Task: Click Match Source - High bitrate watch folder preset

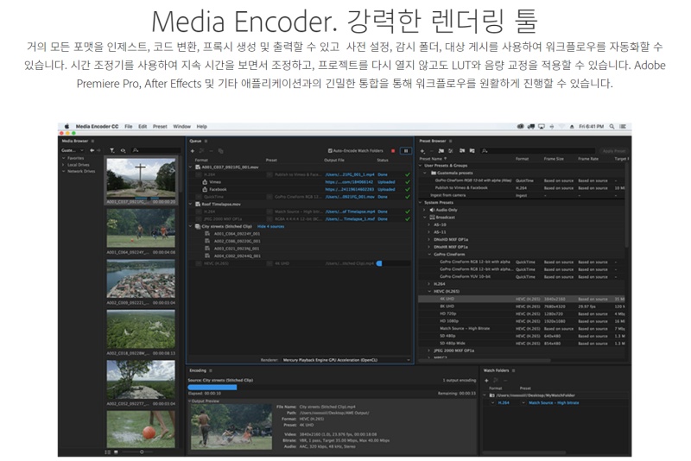Action: (x=554, y=403)
